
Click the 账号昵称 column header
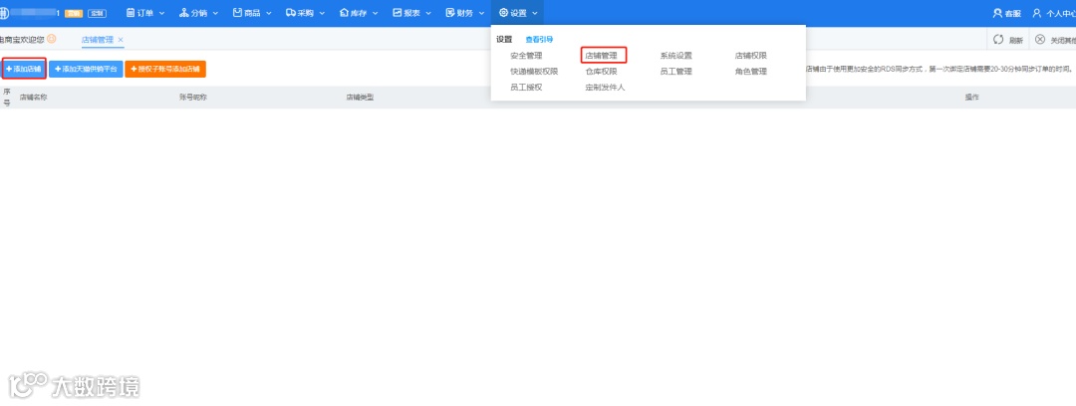click(x=193, y=98)
